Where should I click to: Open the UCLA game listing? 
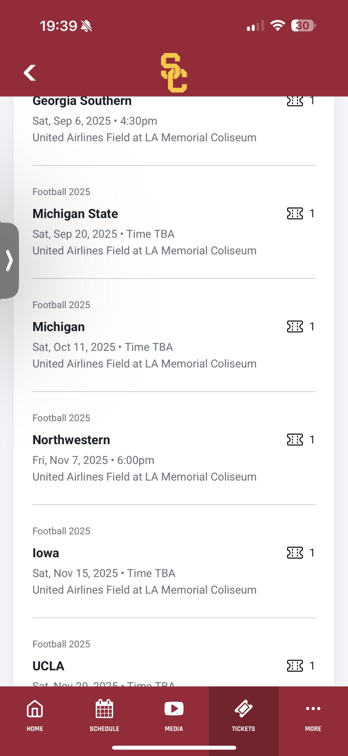click(x=48, y=666)
